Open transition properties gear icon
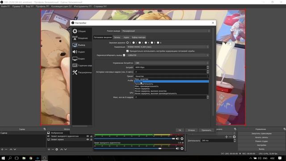 (234, 137)
